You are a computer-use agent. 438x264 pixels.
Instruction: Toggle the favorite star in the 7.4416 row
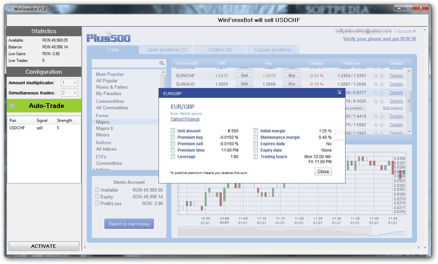(376, 116)
